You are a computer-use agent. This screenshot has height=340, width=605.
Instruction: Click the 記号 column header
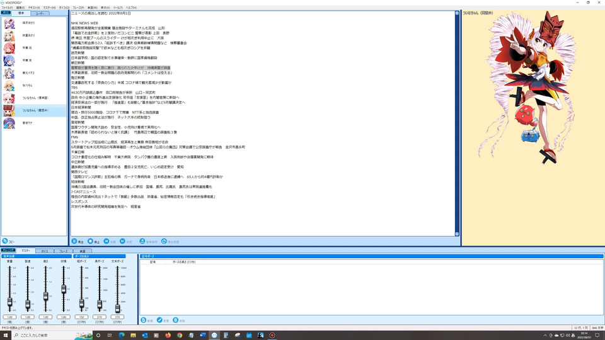153,262
